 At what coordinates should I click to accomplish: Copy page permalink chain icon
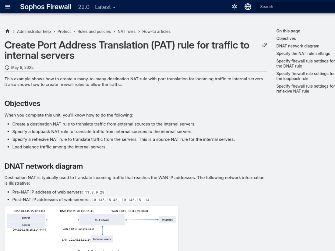click(x=264, y=45)
